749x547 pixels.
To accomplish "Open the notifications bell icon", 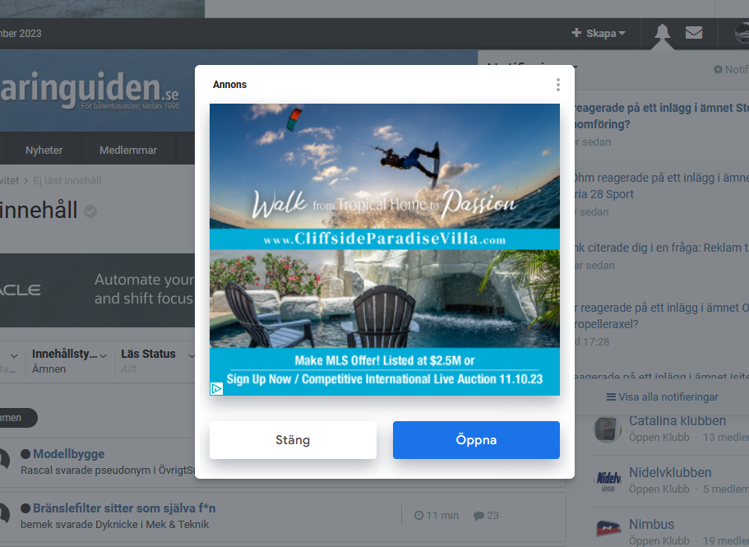I will tap(662, 32).
